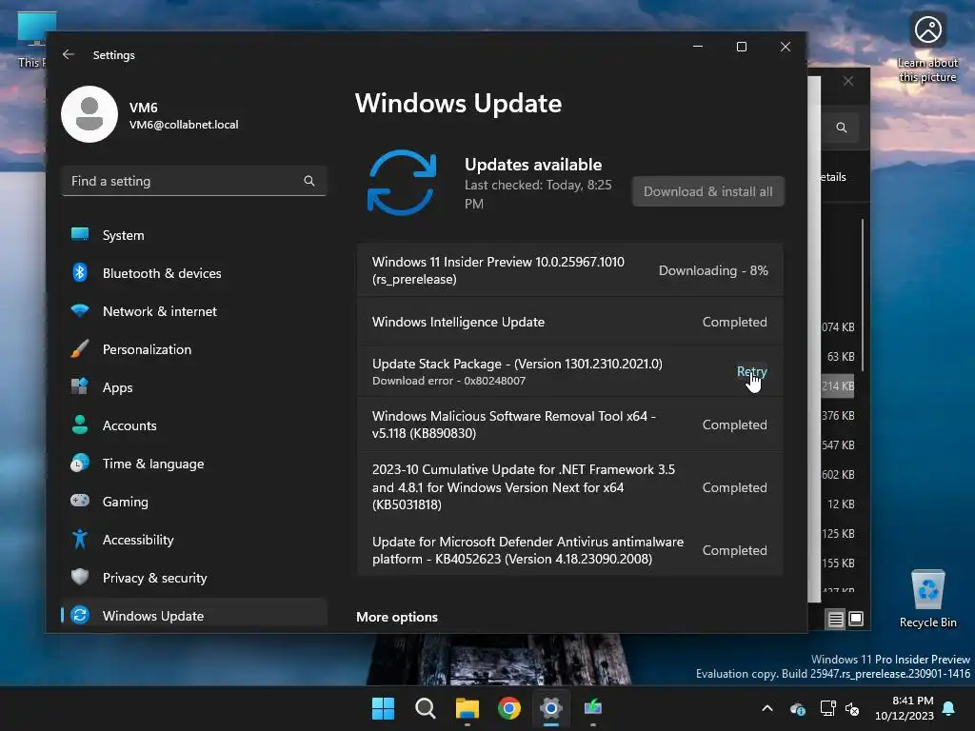This screenshot has width=975, height=731.
Task: Switch background Explorer to large thumbnails view
Action: 856,619
